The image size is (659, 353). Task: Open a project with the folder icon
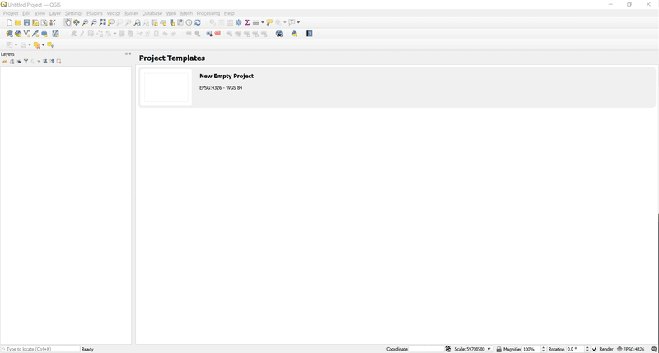[x=17, y=22]
